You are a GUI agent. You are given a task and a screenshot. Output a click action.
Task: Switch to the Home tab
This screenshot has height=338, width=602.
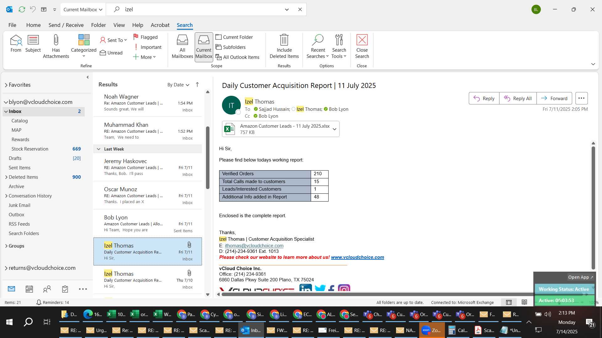[x=33, y=25]
